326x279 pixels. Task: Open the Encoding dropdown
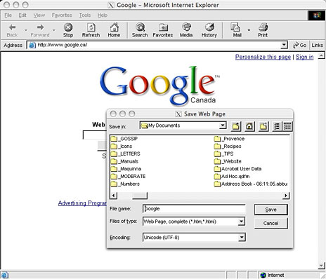coord(242,238)
